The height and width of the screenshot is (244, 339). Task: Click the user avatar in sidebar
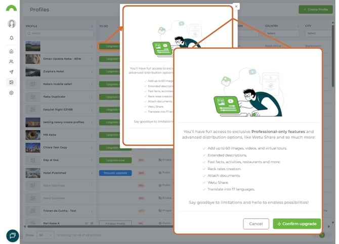[11, 24]
